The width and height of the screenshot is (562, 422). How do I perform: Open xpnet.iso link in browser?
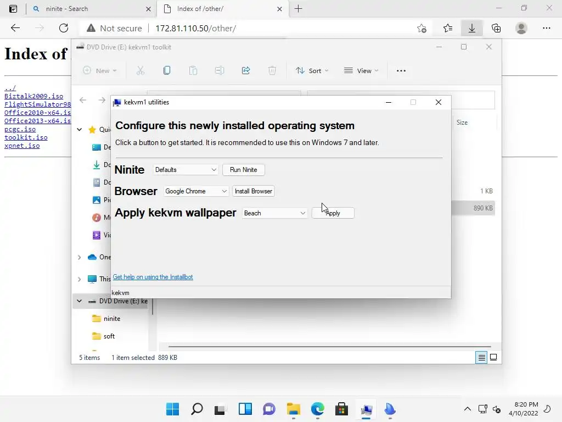[x=22, y=146]
